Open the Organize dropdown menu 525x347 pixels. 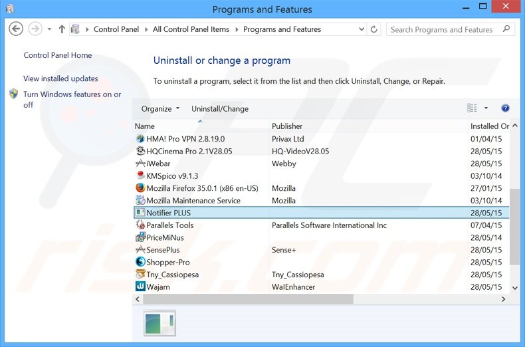(x=160, y=109)
